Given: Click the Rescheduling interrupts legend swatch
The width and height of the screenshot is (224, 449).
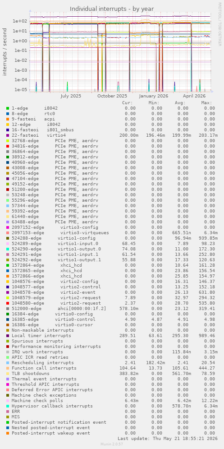Looking at the screenshot, I should click(8, 363).
